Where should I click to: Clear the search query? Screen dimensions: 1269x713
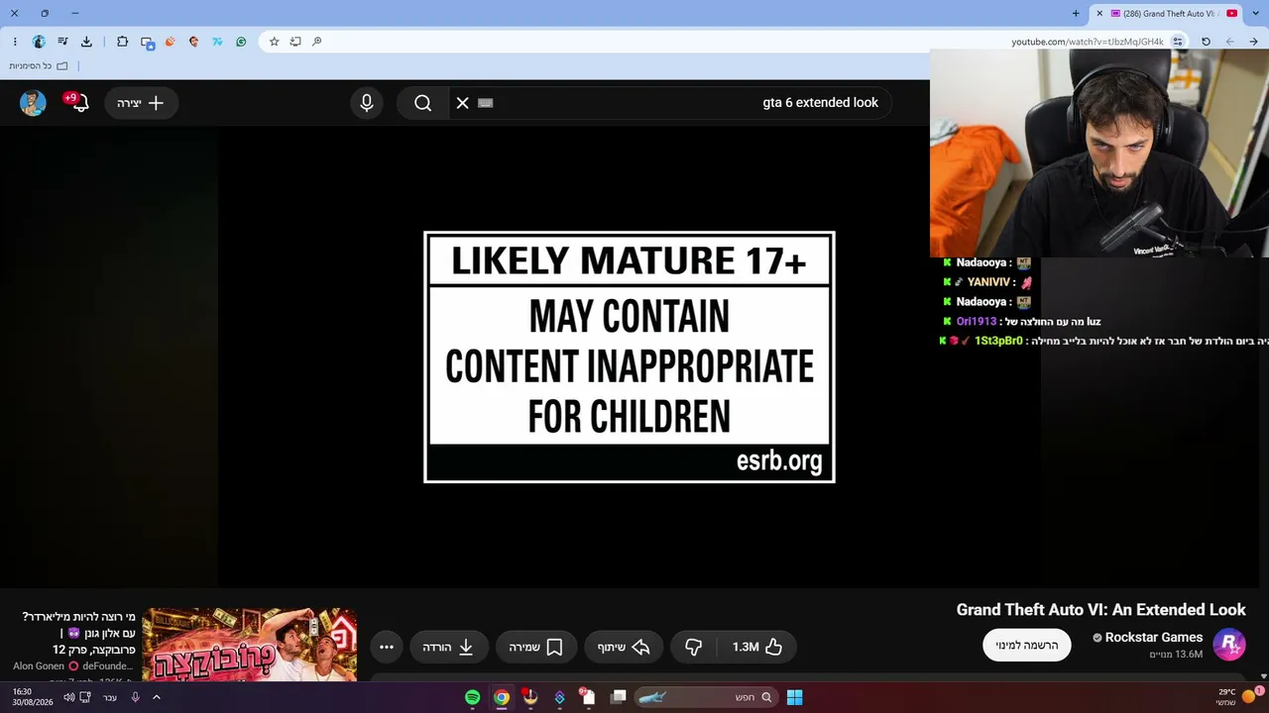(463, 103)
